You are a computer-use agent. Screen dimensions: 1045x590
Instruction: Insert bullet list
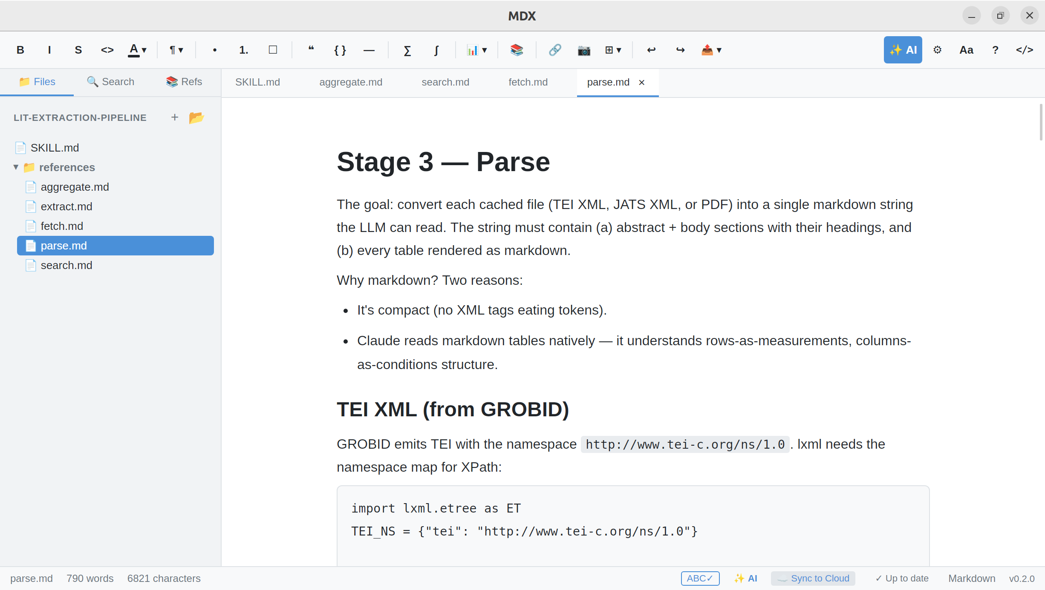214,50
